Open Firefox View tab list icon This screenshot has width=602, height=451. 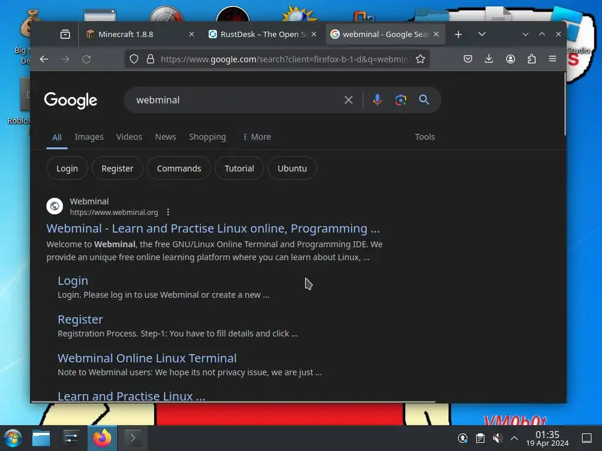[65, 35]
